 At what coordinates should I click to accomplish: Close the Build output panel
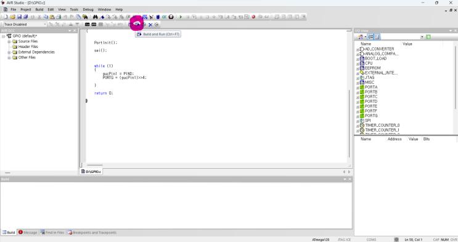[x=350, y=179]
